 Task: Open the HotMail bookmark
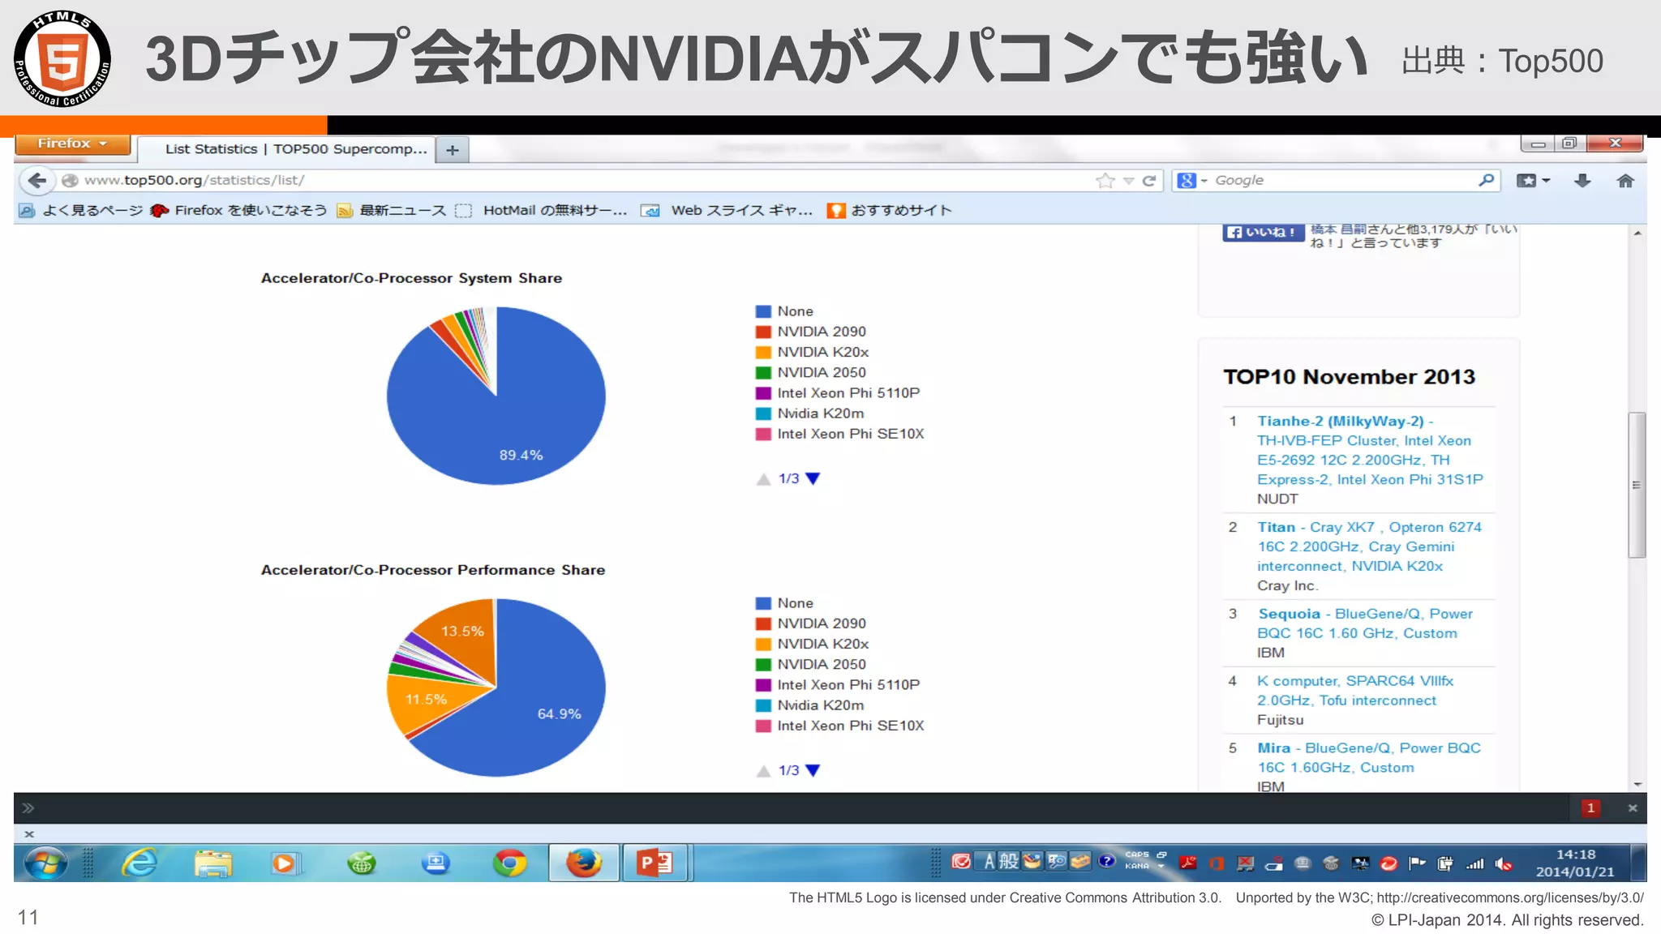pos(541,211)
